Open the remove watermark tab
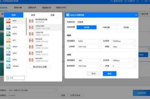 [x=61, y=8]
